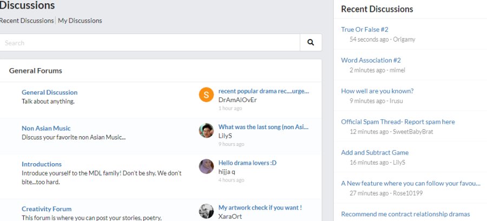The image size is (487, 221).
Task: Click the Discussions page title
Action: 28,5
